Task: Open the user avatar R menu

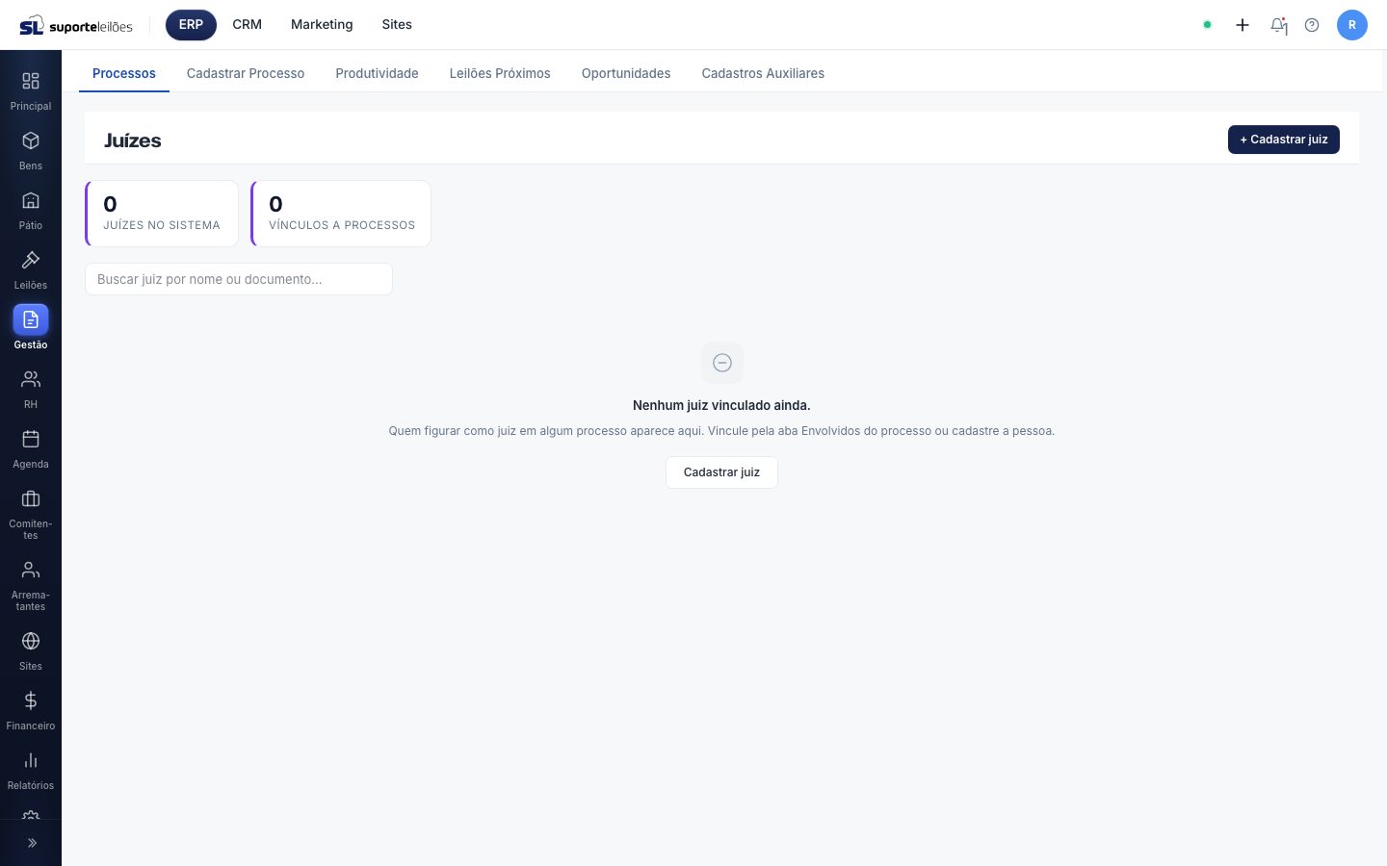Action: [1352, 25]
